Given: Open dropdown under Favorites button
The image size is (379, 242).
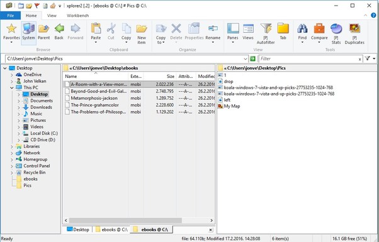Looking at the screenshot, I should [11, 43].
